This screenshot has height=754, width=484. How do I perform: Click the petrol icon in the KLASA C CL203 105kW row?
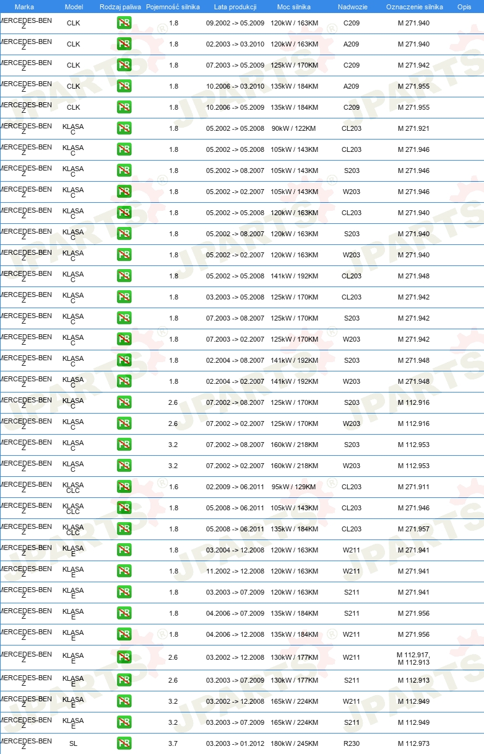(124, 149)
